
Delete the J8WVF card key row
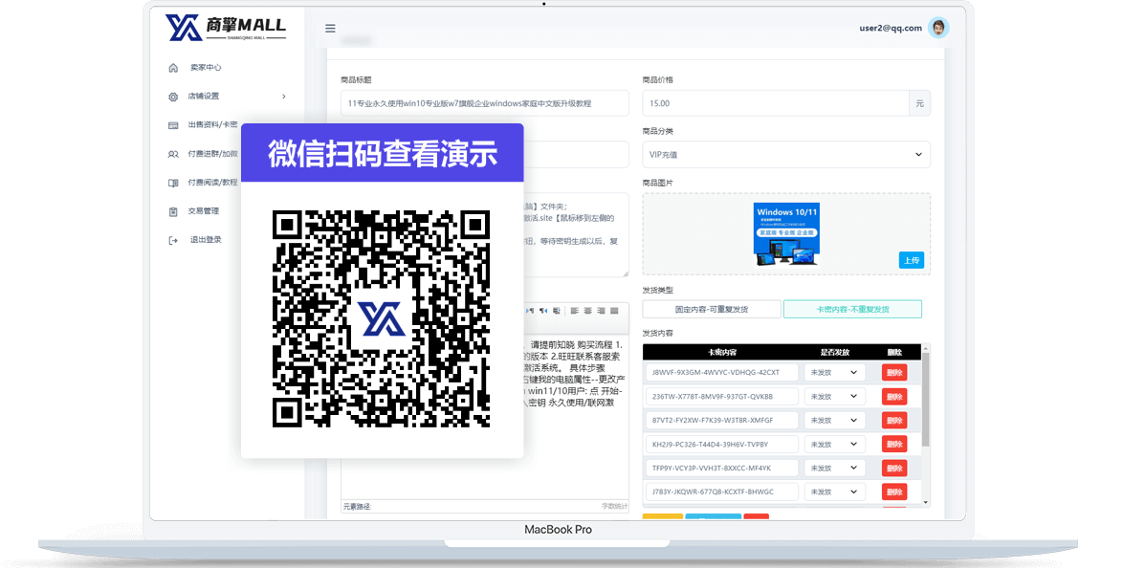point(893,373)
